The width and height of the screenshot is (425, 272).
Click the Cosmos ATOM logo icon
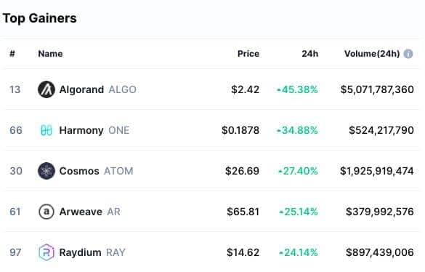point(46,171)
